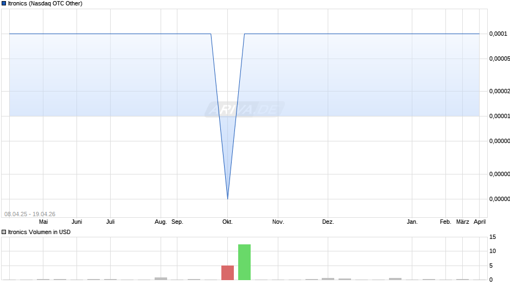The height and width of the screenshot is (285, 510).
Task: Click the '0,0001' price axis value
Action: (498, 34)
